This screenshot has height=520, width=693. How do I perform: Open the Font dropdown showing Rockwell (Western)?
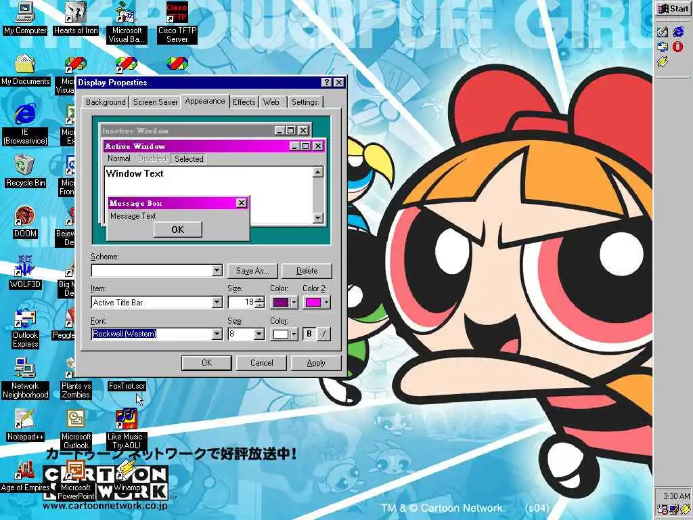[x=217, y=334]
